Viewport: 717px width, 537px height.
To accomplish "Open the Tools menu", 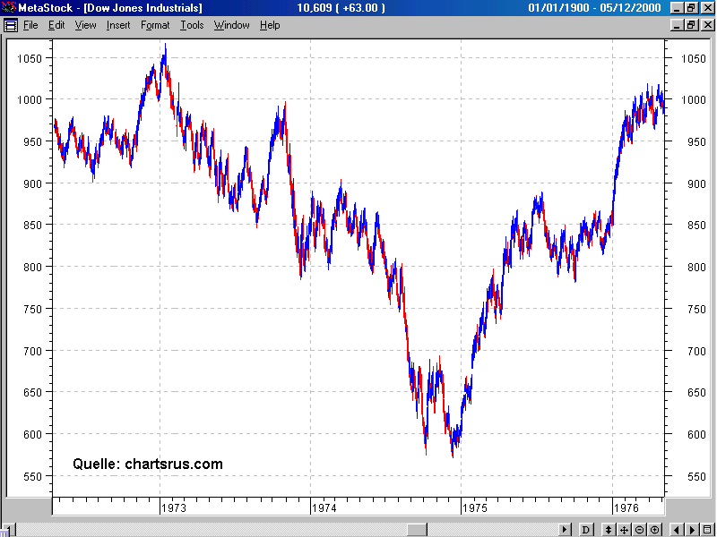I will tap(192, 25).
